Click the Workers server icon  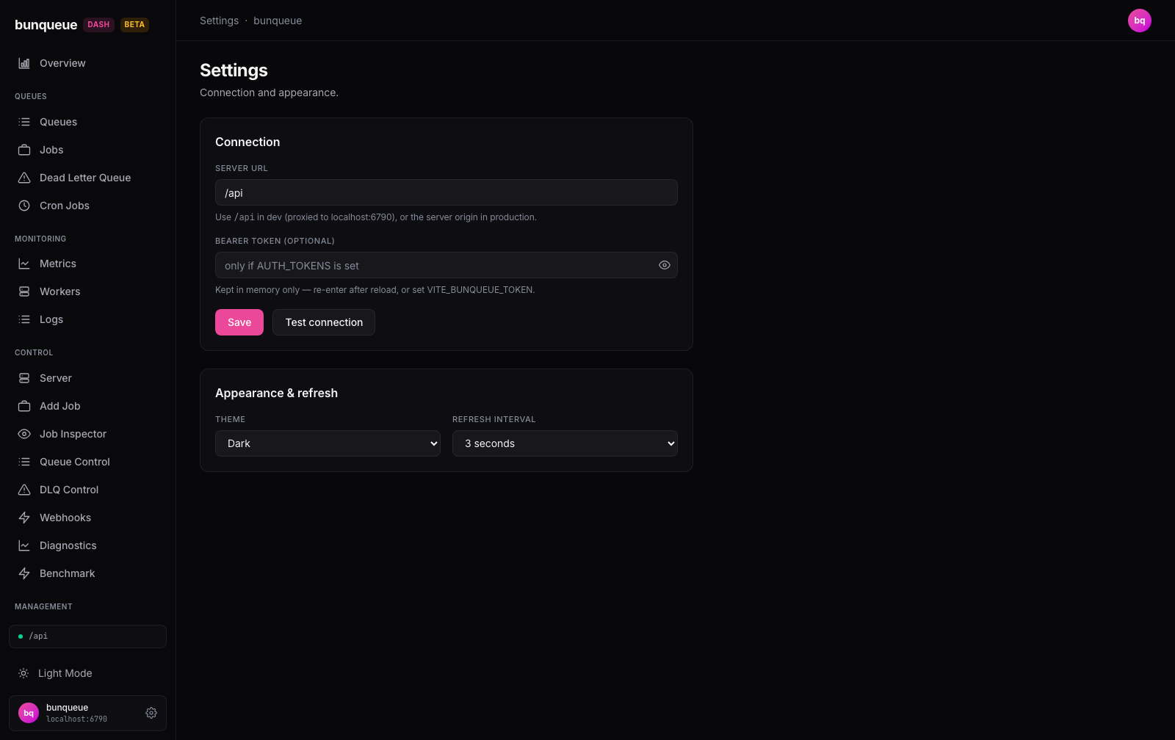[24, 291]
